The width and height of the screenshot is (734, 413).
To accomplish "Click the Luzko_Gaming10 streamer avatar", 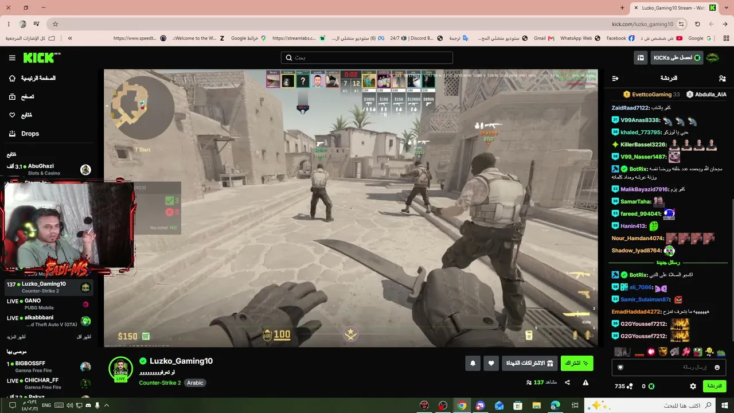I will 120,368.
